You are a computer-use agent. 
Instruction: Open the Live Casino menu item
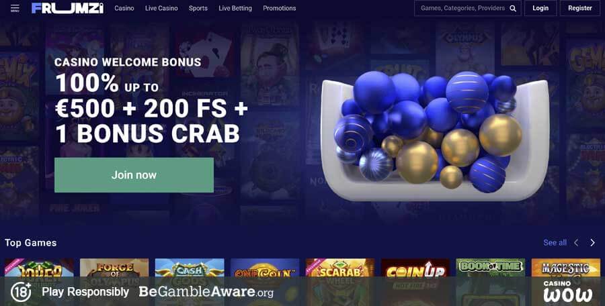161,8
